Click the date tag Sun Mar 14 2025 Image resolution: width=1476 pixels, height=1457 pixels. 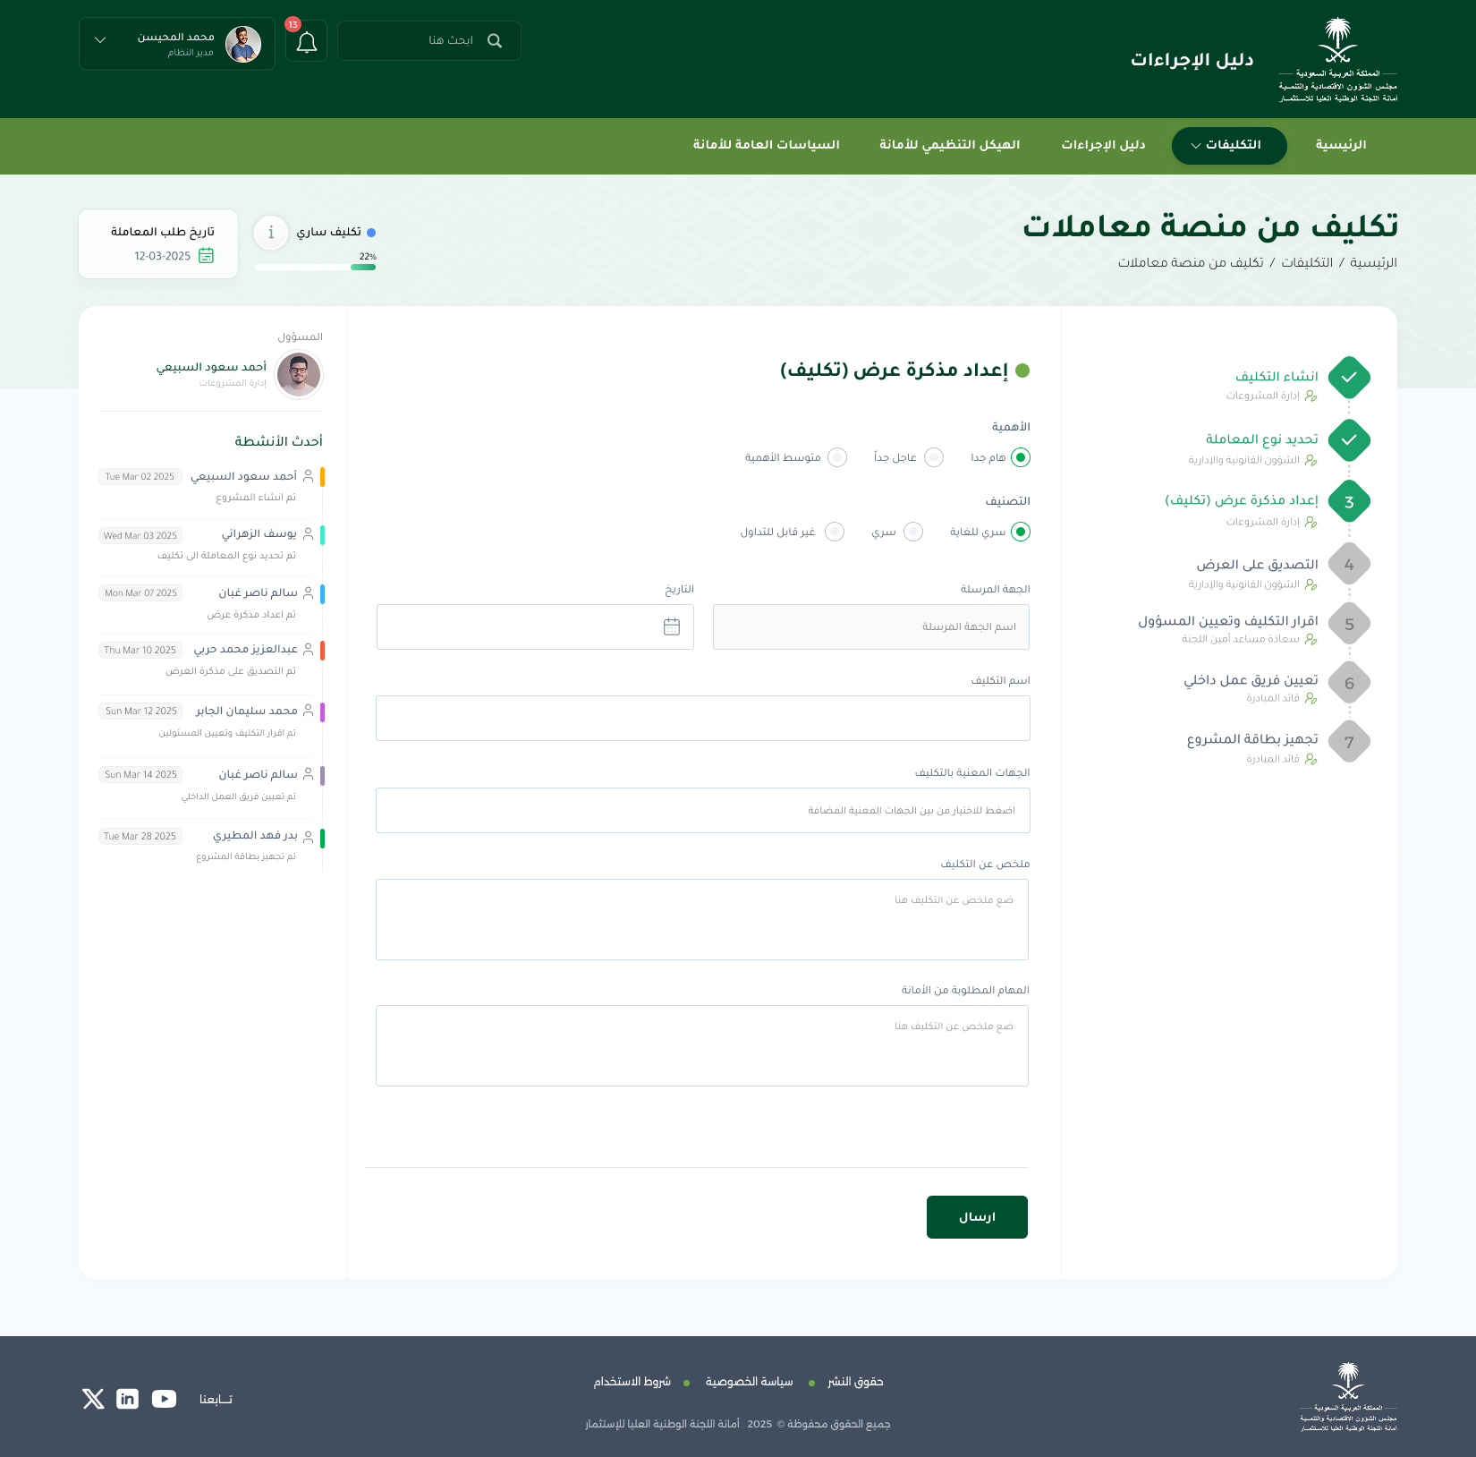click(140, 775)
